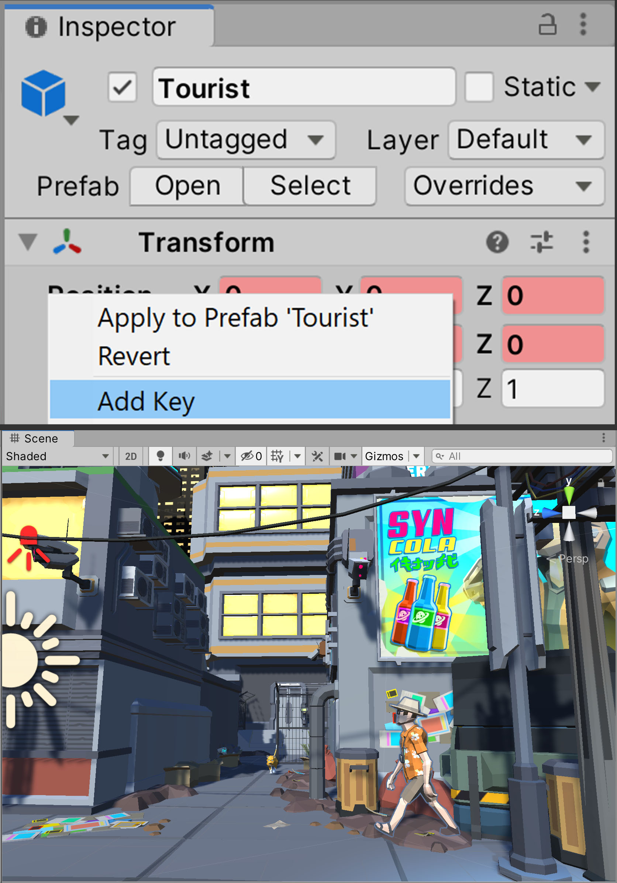The image size is (617, 883).
Task: Open the Shaded draw mode dropdown
Action: point(58,456)
